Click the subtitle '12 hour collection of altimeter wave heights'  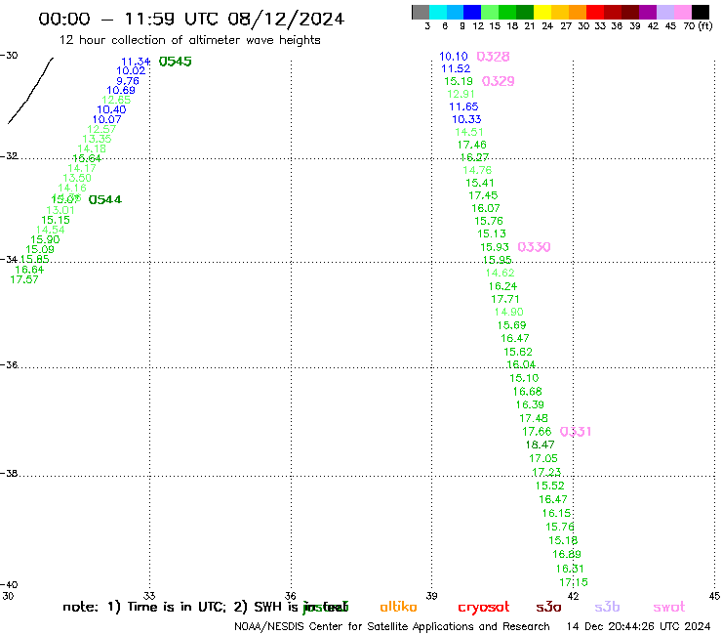point(189,40)
